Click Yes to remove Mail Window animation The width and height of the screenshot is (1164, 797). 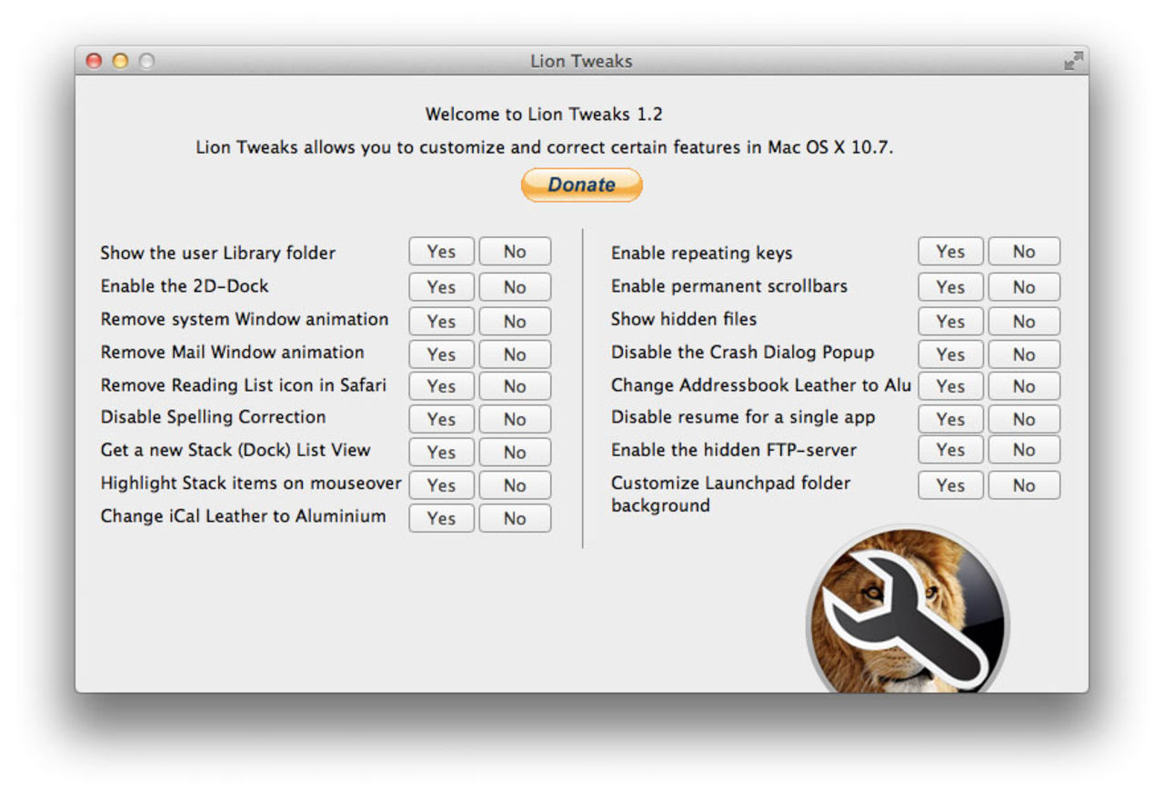pos(441,354)
